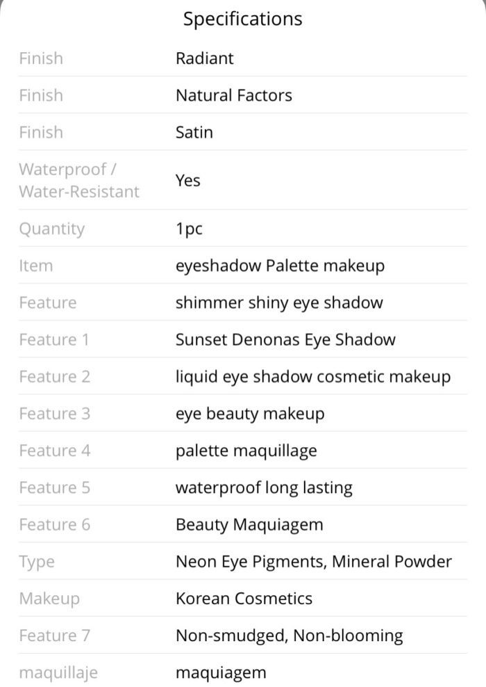Select the maquillaje row label

click(58, 673)
